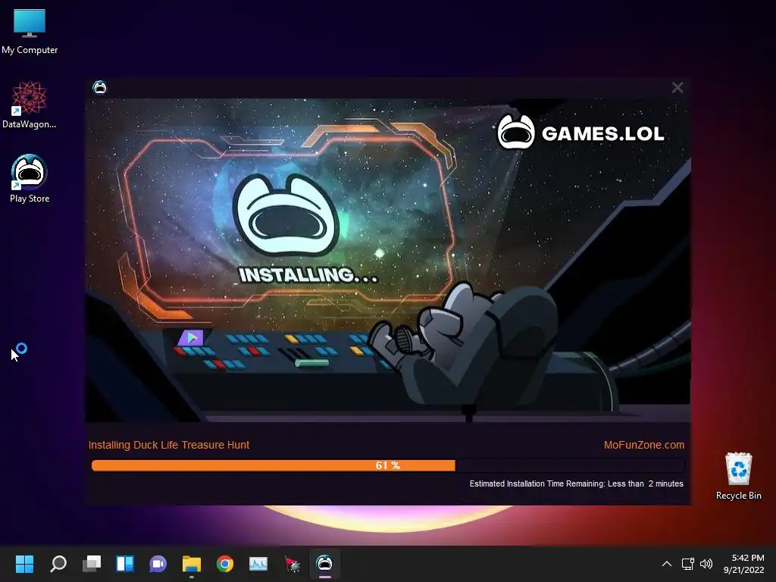This screenshot has width=776, height=582.
Task: Select the DataWagon desktop shortcut
Action: [30, 105]
